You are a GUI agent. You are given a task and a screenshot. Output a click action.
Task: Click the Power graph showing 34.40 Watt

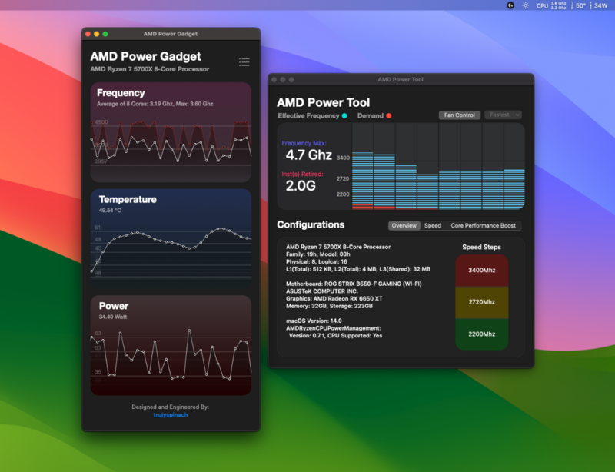coord(171,346)
